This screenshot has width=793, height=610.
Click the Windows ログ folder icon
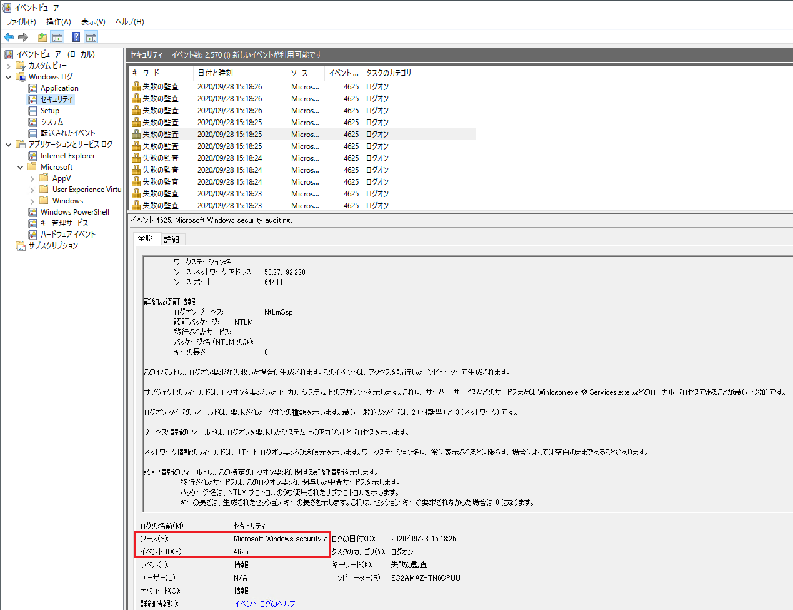(21, 77)
